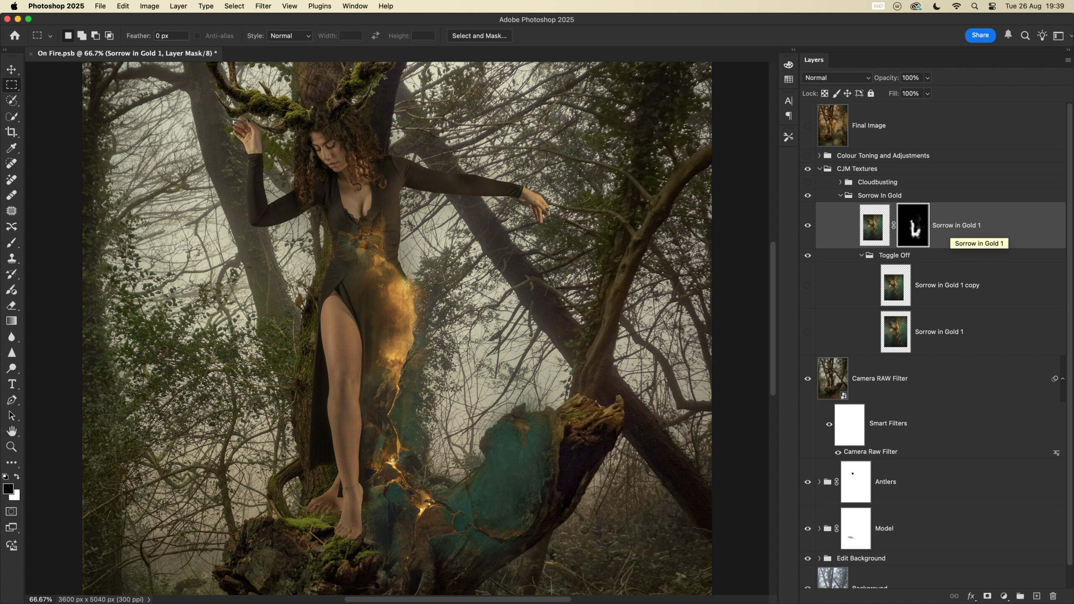
Task: Select the Clone Stamp tool
Action: coord(11,258)
